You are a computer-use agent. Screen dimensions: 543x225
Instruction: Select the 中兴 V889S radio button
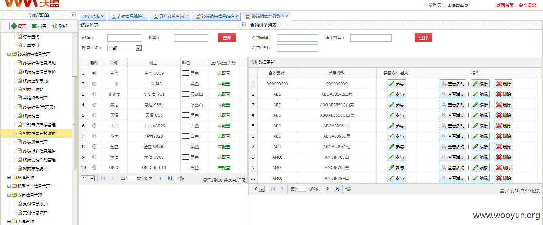94,126
